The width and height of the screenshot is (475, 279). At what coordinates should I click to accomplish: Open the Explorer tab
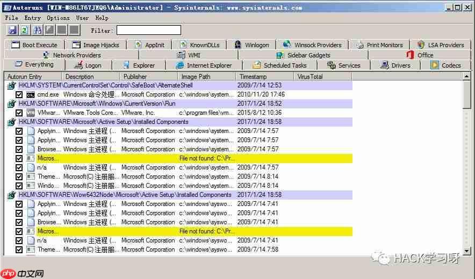[139, 65]
